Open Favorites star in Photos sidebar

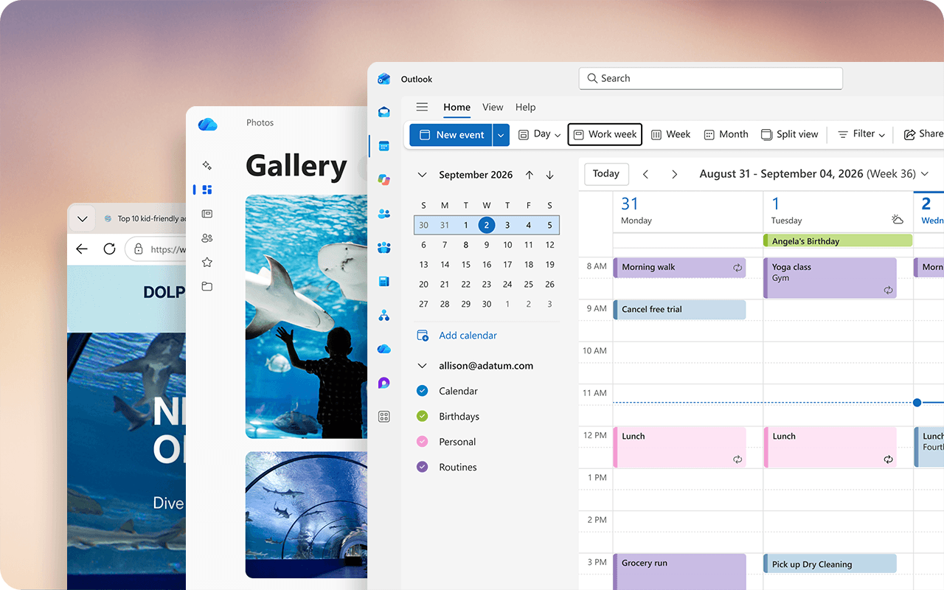pyautogui.click(x=206, y=262)
